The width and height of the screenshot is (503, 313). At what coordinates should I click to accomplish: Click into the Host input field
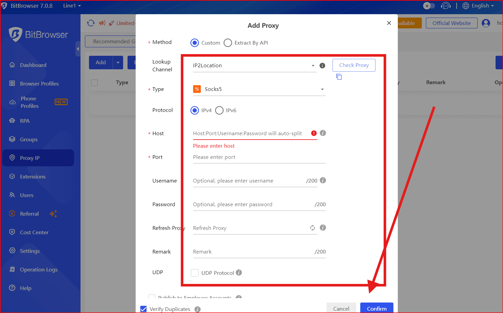pos(250,134)
